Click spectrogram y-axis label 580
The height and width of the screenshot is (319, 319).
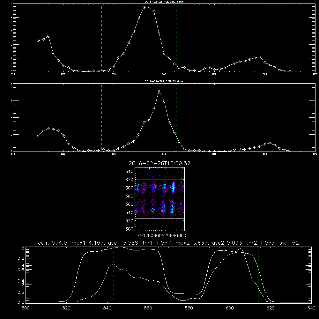(129, 196)
